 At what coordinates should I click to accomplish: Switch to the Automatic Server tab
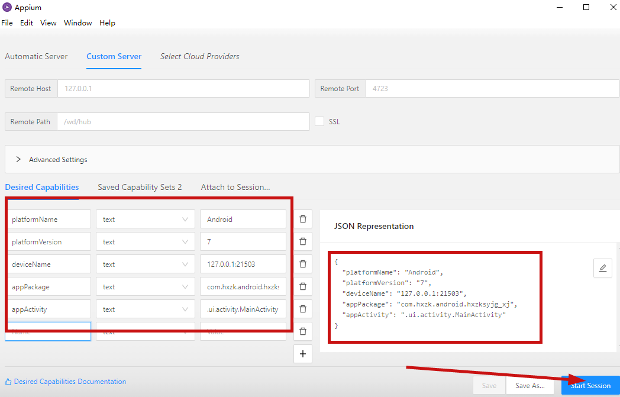pos(36,56)
